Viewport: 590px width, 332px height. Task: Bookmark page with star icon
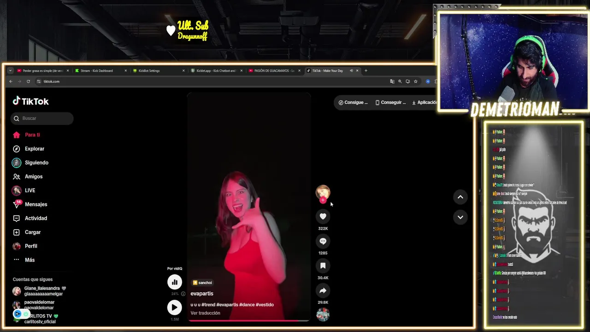click(x=415, y=82)
